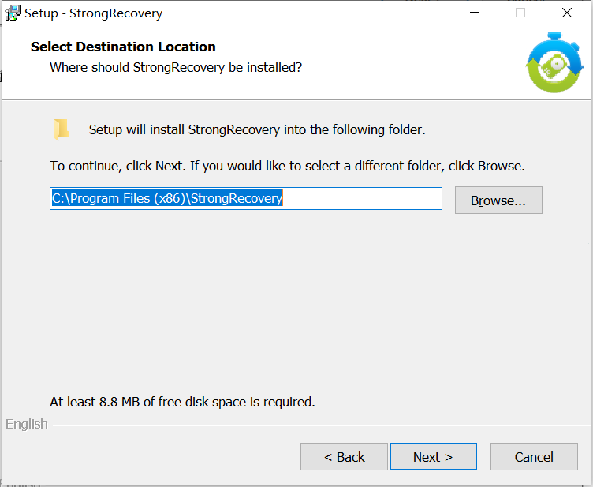Click 'Where should StrongRecovery be installed?' text
The width and height of the screenshot is (593, 487).
point(176,67)
